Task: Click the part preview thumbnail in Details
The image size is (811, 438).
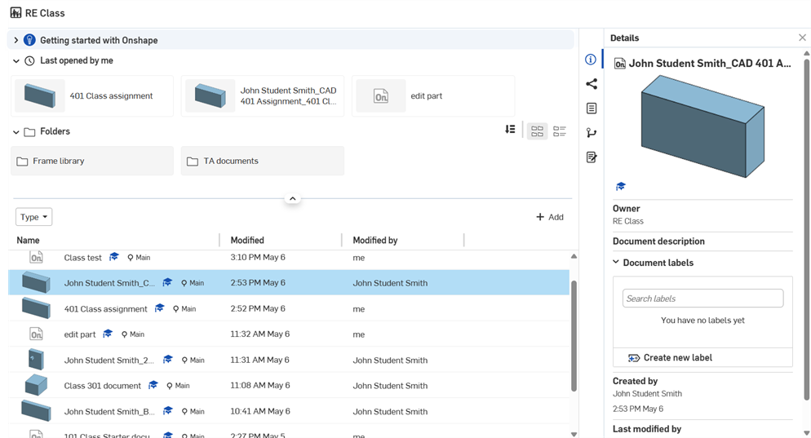Action: pos(702,126)
